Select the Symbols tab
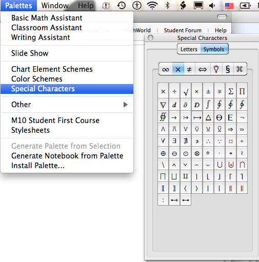 [x=214, y=49]
